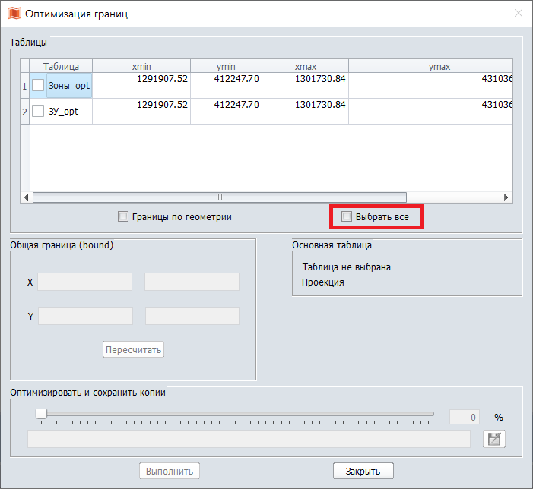Screen dimensions: 533x489
Task: Click the first X bound input field
Action: [85, 282]
